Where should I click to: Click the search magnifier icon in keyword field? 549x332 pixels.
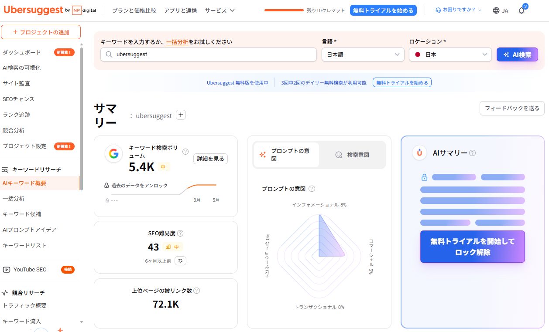pos(109,54)
